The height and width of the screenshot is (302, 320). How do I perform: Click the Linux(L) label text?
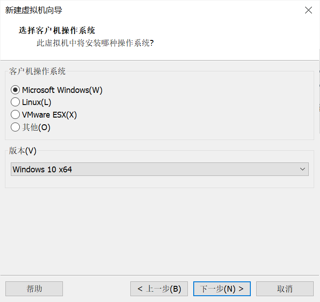click(x=36, y=102)
